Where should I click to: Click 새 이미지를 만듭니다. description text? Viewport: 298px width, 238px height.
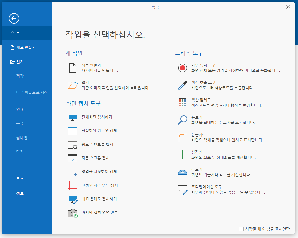click(100, 70)
